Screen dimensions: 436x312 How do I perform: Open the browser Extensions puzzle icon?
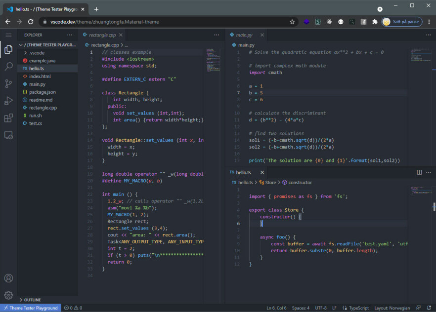375,22
